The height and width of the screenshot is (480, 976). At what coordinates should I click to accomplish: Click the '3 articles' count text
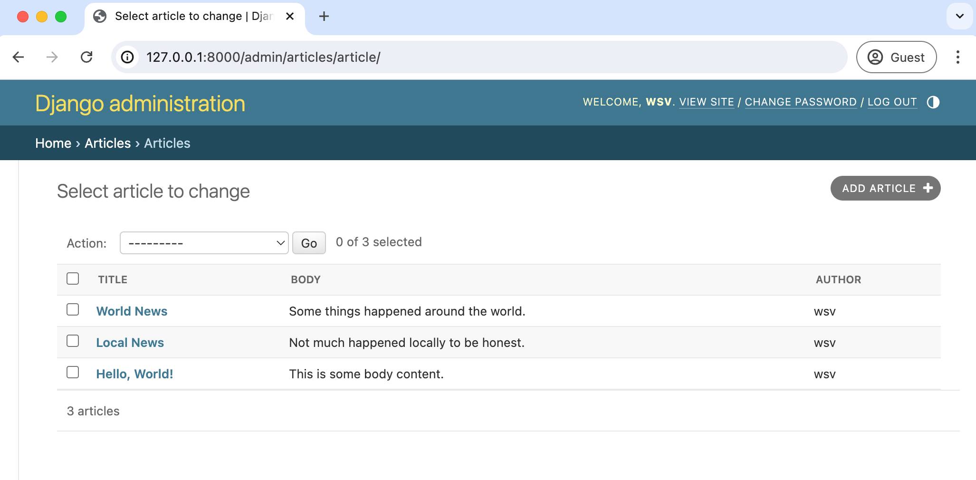coord(93,411)
